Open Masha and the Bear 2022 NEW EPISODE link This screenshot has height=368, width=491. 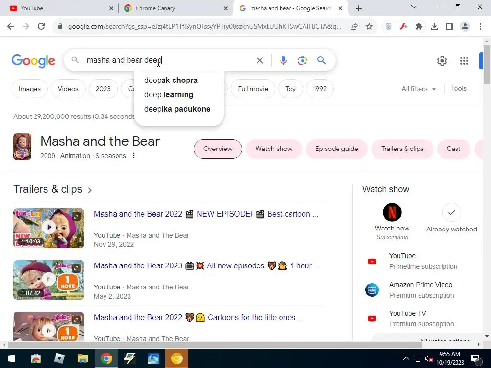coord(206,214)
